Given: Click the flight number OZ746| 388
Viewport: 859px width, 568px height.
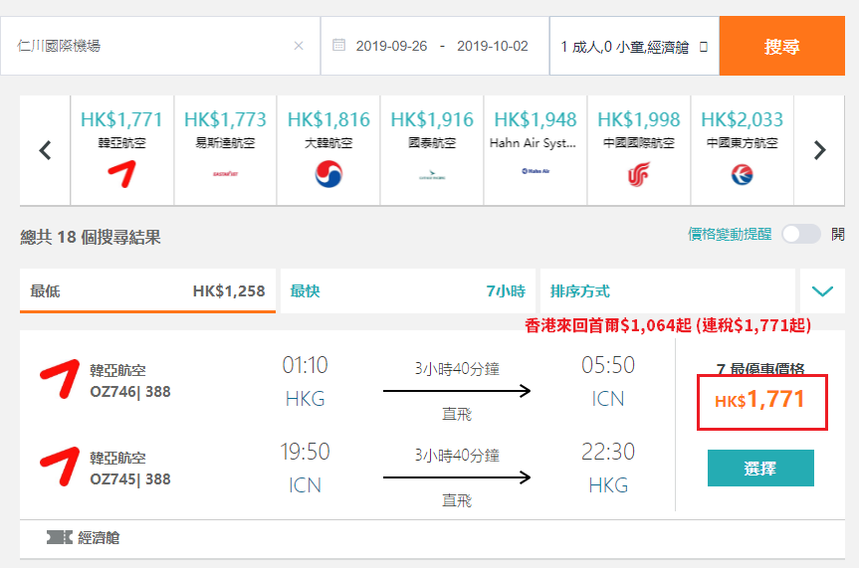Looking at the screenshot, I should pyautogui.click(x=130, y=392).
